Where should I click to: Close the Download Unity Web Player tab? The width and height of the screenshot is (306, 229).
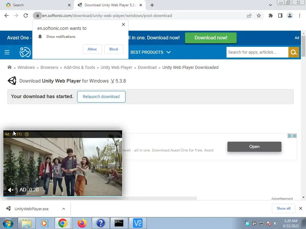(x=141, y=5)
